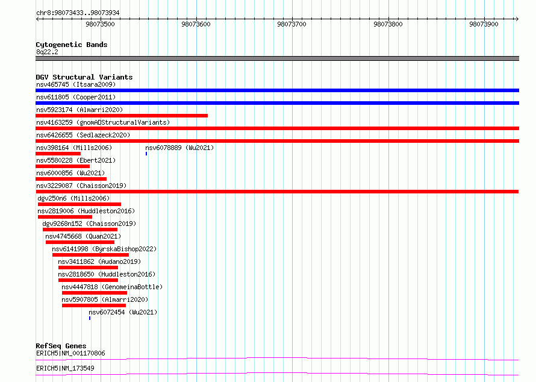Image resolution: width=536 pixels, height=382 pixels.
Task: Click the nsv465745 (Itsara2009) label
Action: point(76,84)
